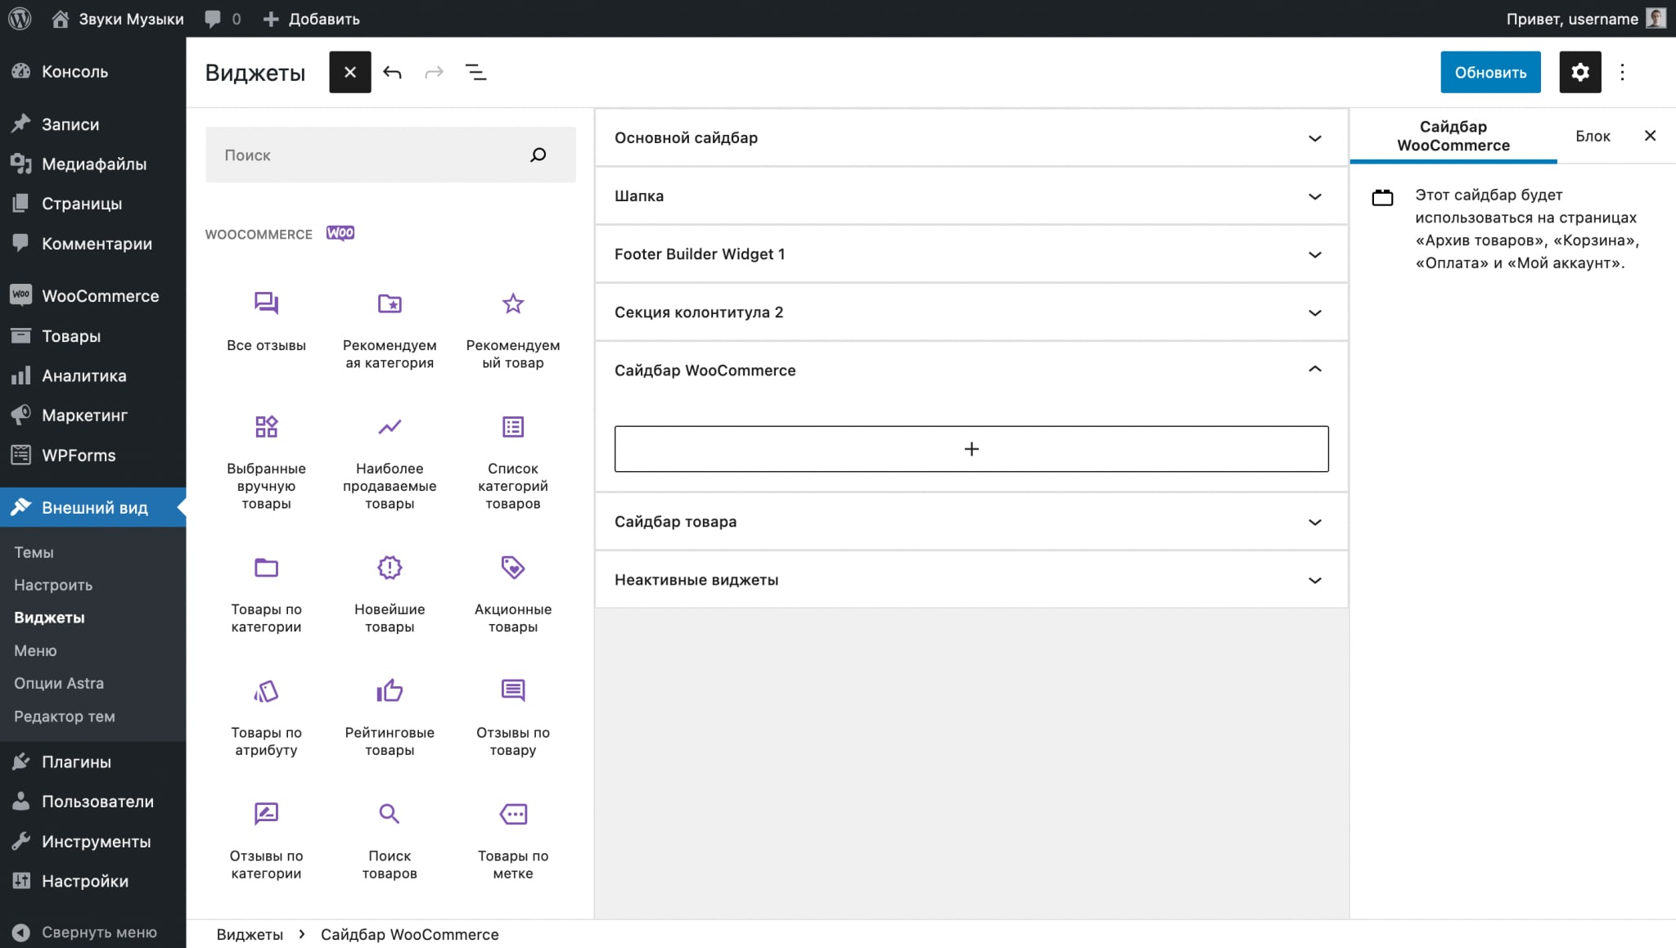Image resolution: width=1676 pixels, height=948 pixels.
Task: Open the WordPress logo menu
Action: coord(20,18)
